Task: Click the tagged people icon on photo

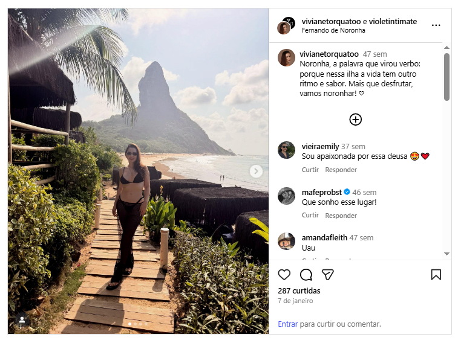Action: click(22, 319)
